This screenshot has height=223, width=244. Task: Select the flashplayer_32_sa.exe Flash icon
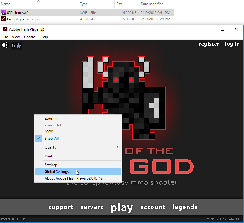3,19
